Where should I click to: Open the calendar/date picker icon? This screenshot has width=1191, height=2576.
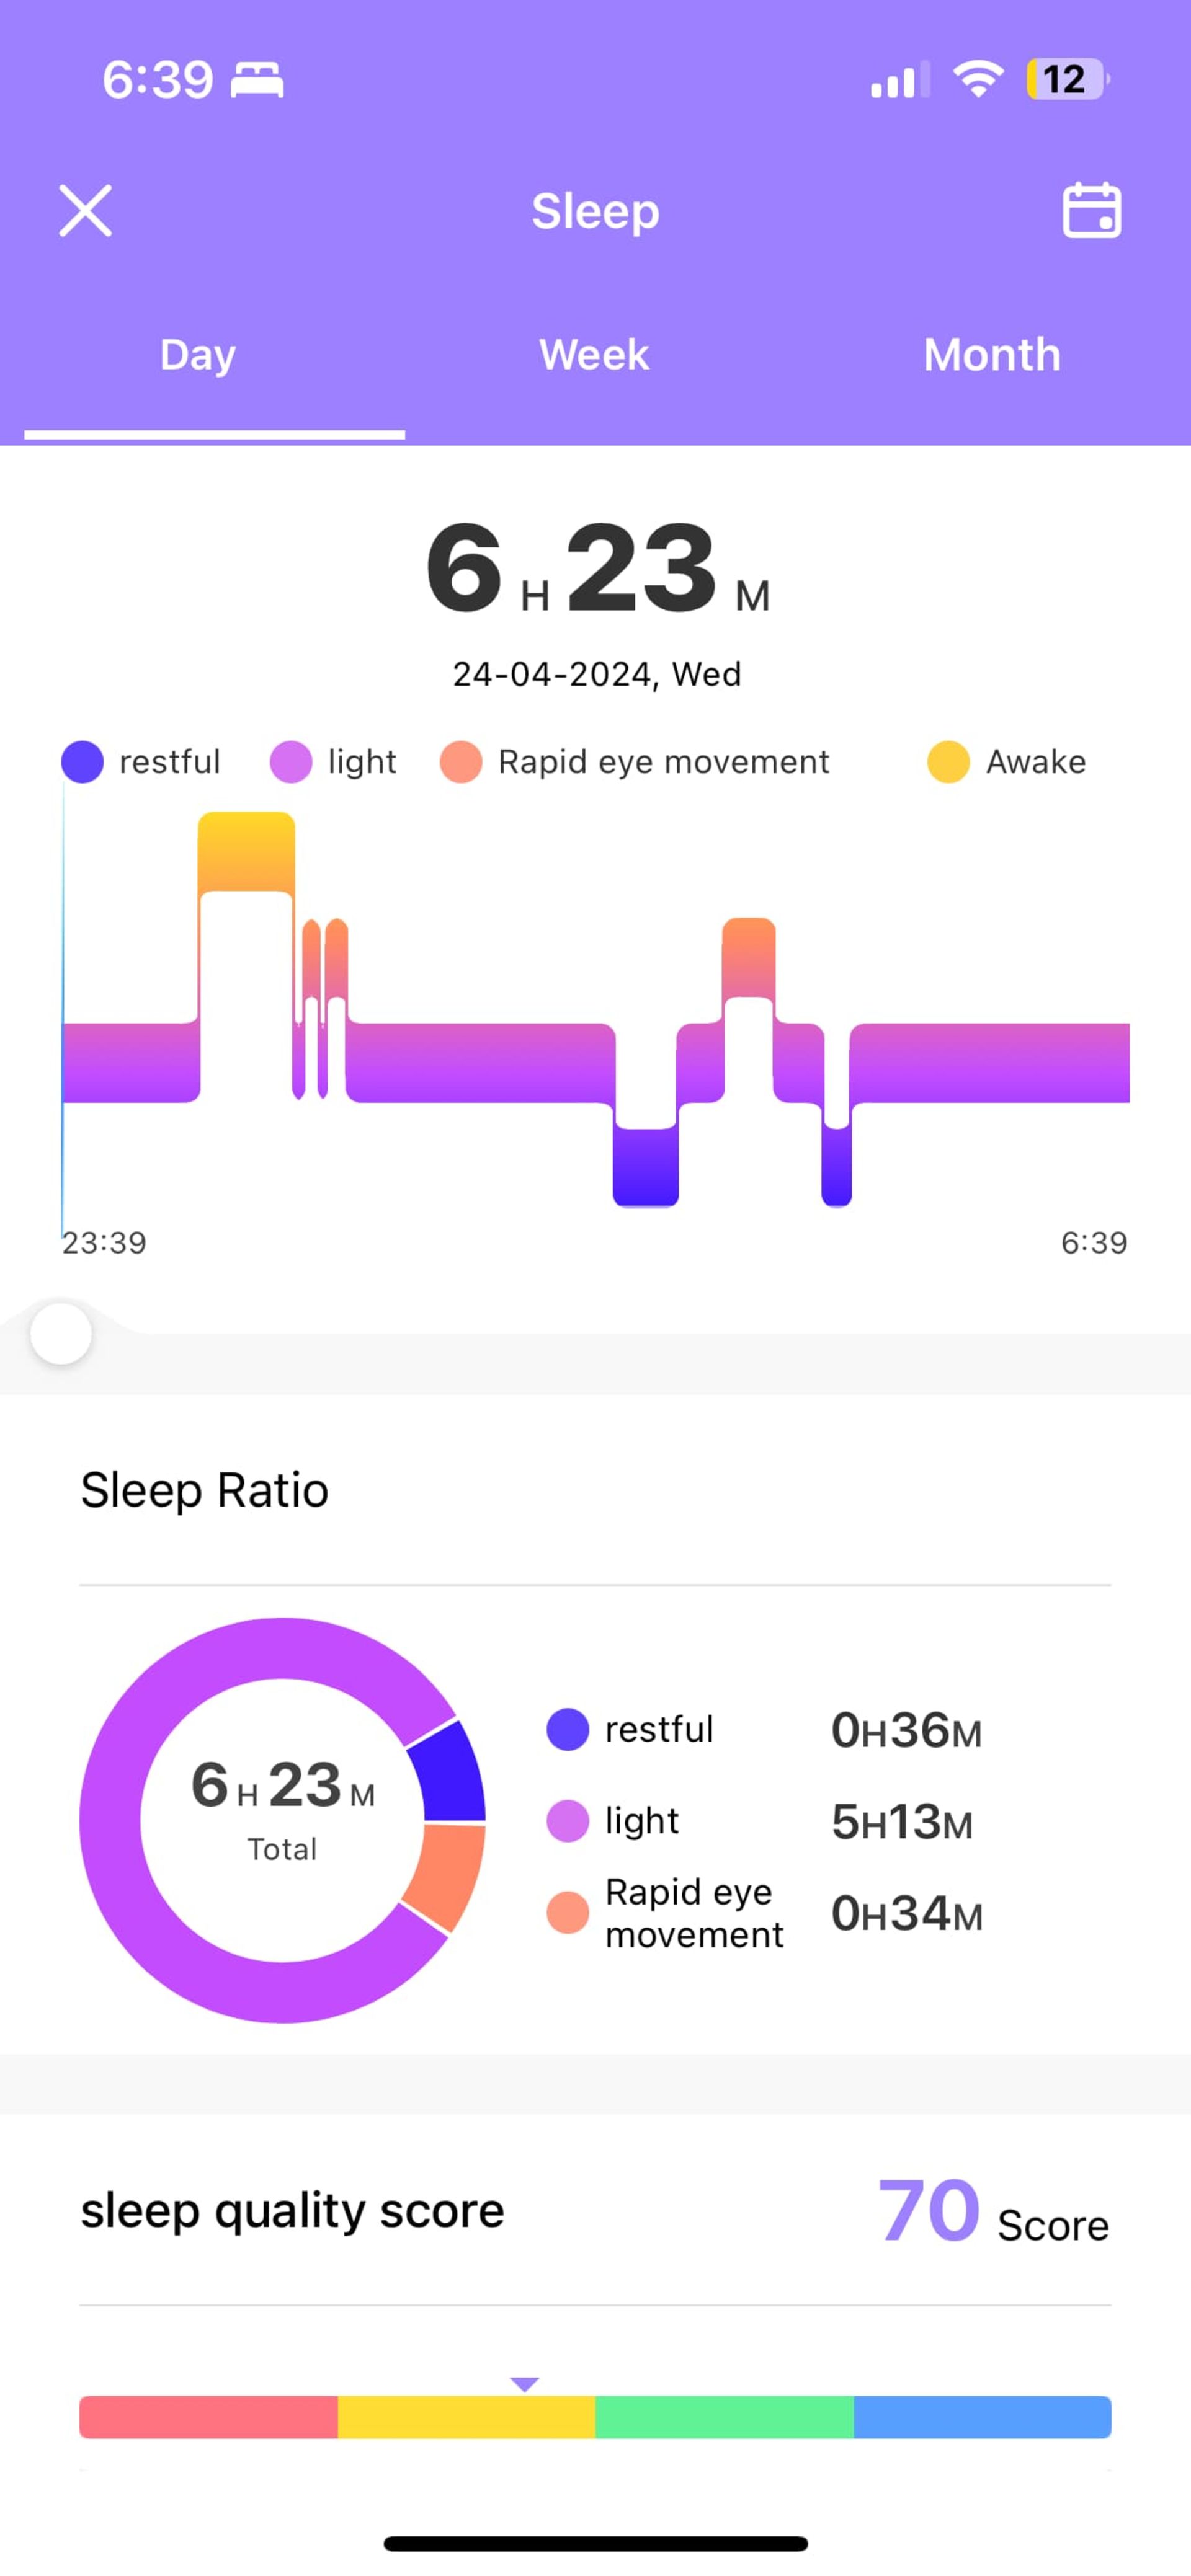coord(1089,210)
